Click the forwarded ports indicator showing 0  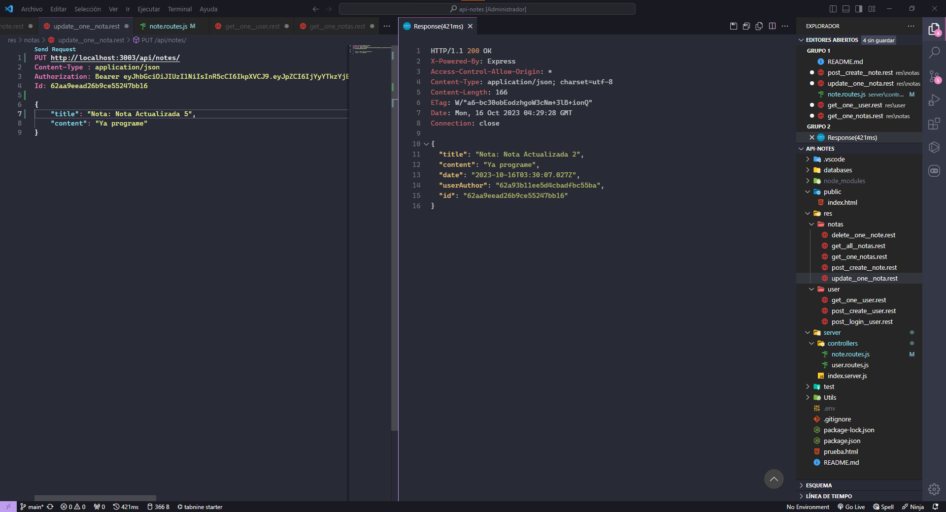point(100,507)
